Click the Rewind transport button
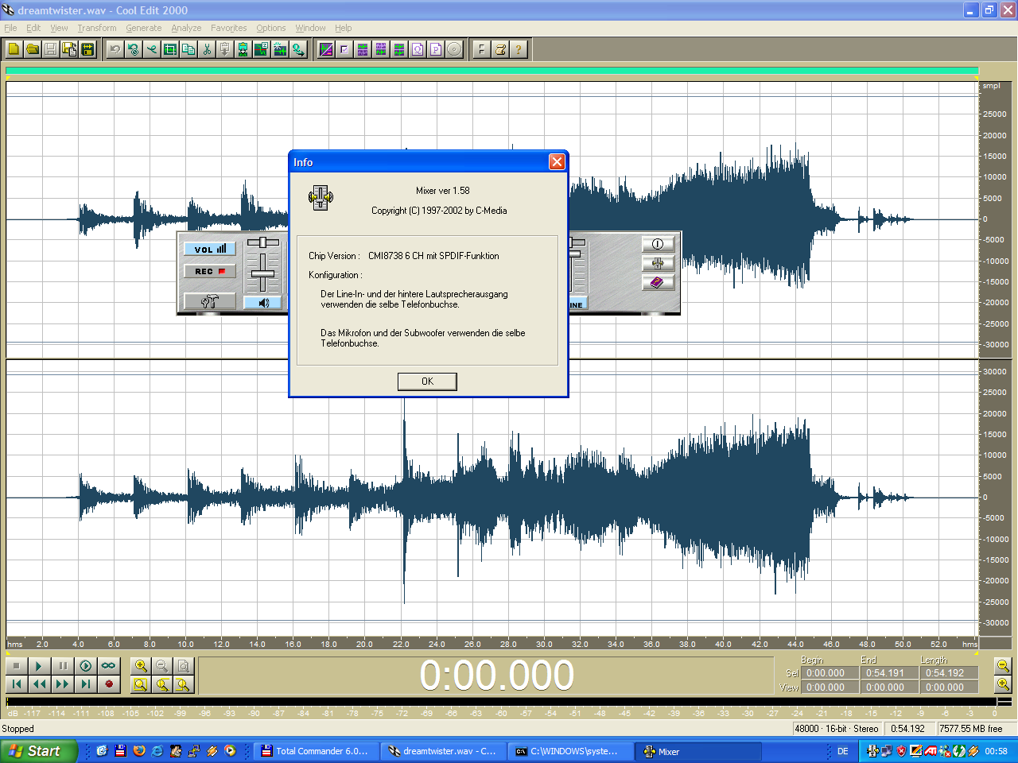 click(39, 684)
